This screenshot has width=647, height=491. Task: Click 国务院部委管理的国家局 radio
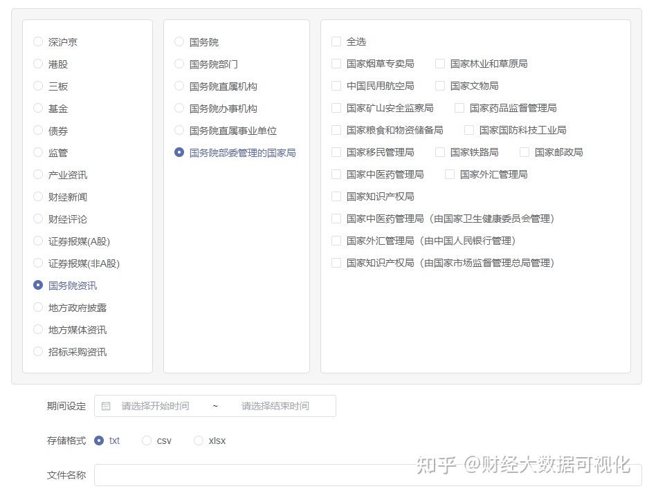[179, 153]
